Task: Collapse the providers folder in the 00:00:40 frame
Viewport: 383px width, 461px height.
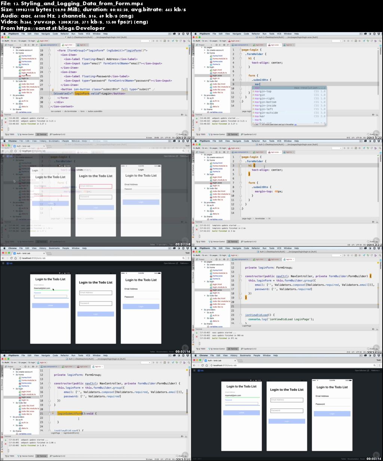Action: tap(11, 95)
